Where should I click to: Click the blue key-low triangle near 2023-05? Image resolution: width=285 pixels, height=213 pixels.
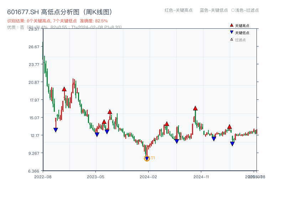point(96,134)
